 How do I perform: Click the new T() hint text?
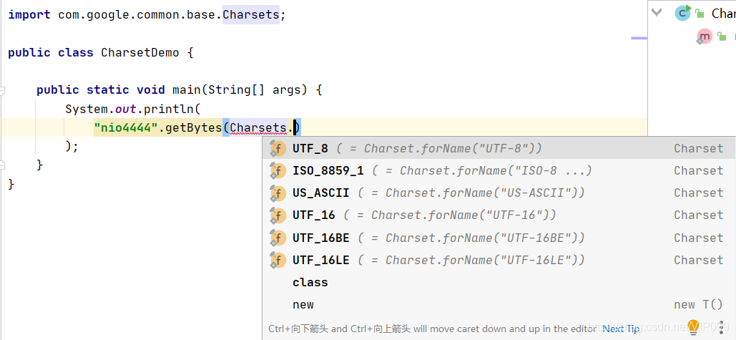[698, 305]
